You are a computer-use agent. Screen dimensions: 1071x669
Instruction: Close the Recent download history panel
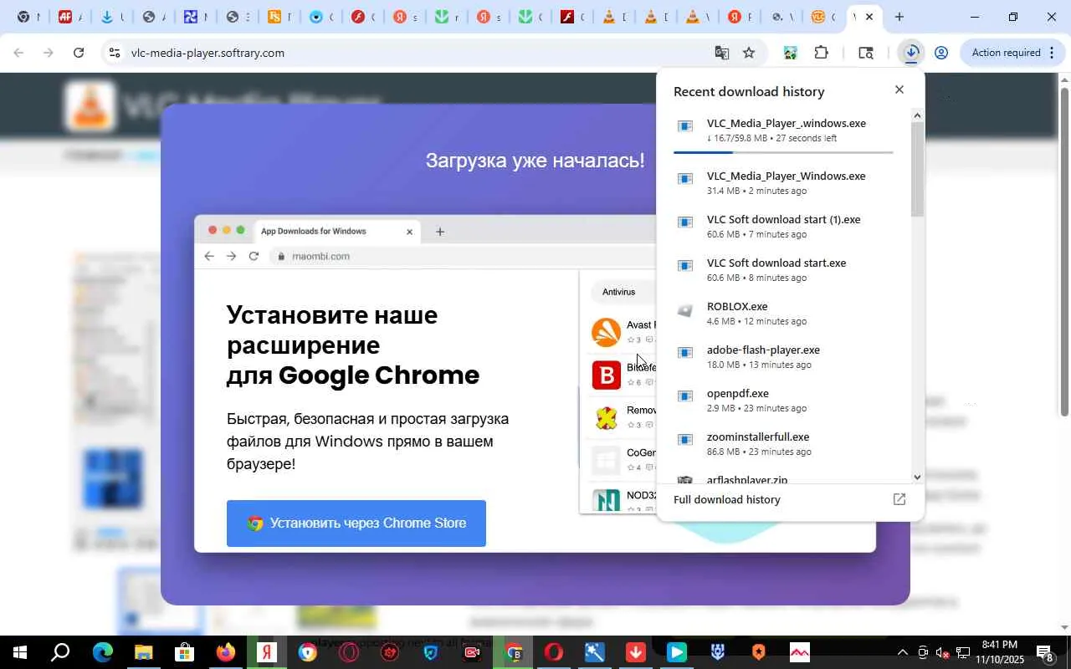click(x=899, y=89)
